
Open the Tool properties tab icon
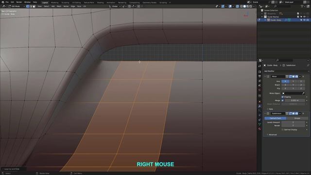point(259,66)
